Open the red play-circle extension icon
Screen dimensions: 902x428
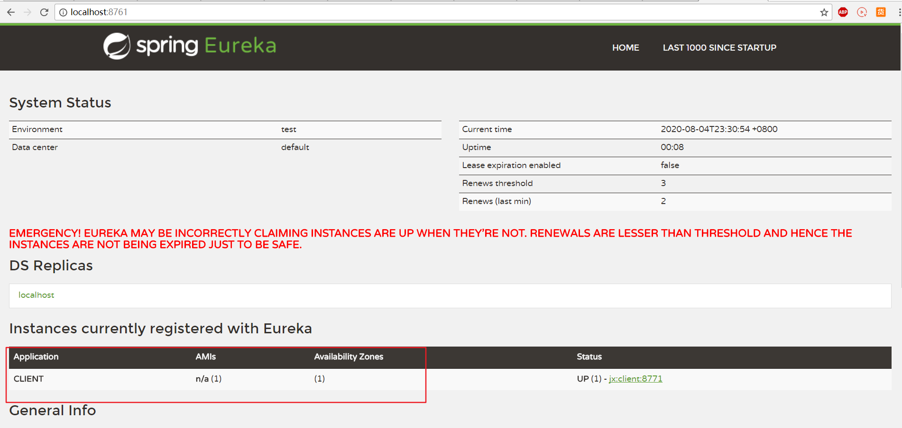(x=862, y=12)
